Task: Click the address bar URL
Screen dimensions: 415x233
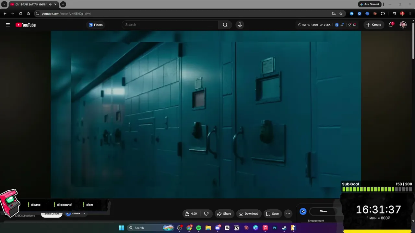Action: click(66, 14)
